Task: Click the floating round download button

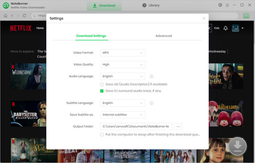Action: (238, 146)
